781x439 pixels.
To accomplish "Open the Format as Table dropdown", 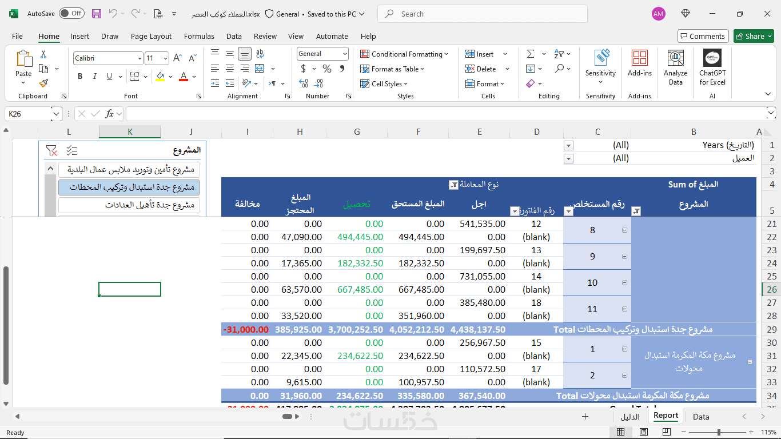I will 393,69.
